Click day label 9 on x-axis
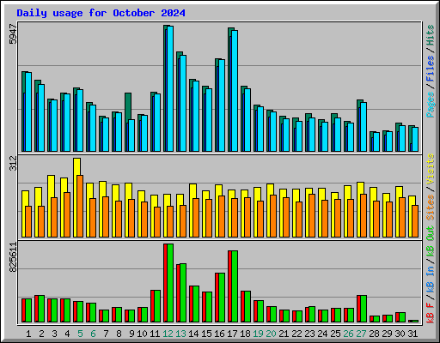The image size is (440, 343). coord(131,334)
